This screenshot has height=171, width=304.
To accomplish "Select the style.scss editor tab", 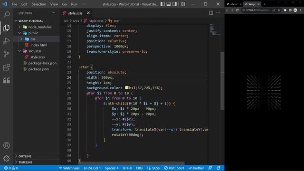I will (76, 13).
